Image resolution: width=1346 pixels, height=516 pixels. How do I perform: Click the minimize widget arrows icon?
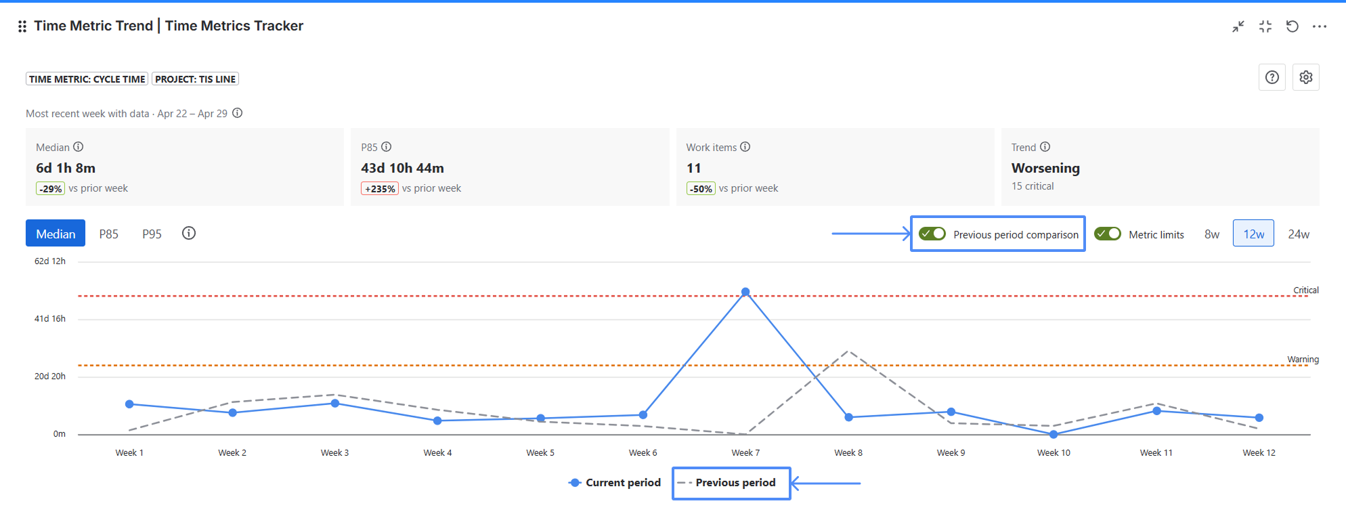[x=1238, y=26]
